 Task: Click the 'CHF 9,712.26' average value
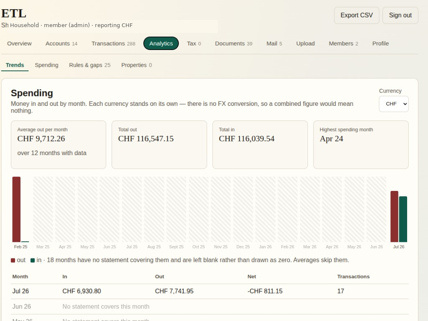pos(41,138)
